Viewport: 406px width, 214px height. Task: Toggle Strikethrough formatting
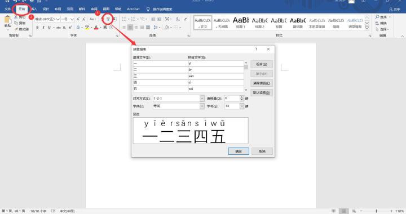59,28
